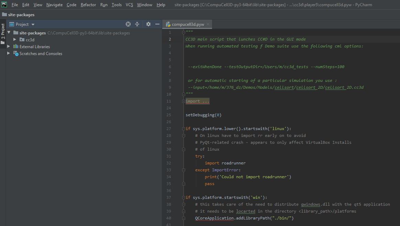The image size is (400, 226).
Task: Click the locate/scroll-from-source crosshair icon
Action: click(x=128, y=24)
